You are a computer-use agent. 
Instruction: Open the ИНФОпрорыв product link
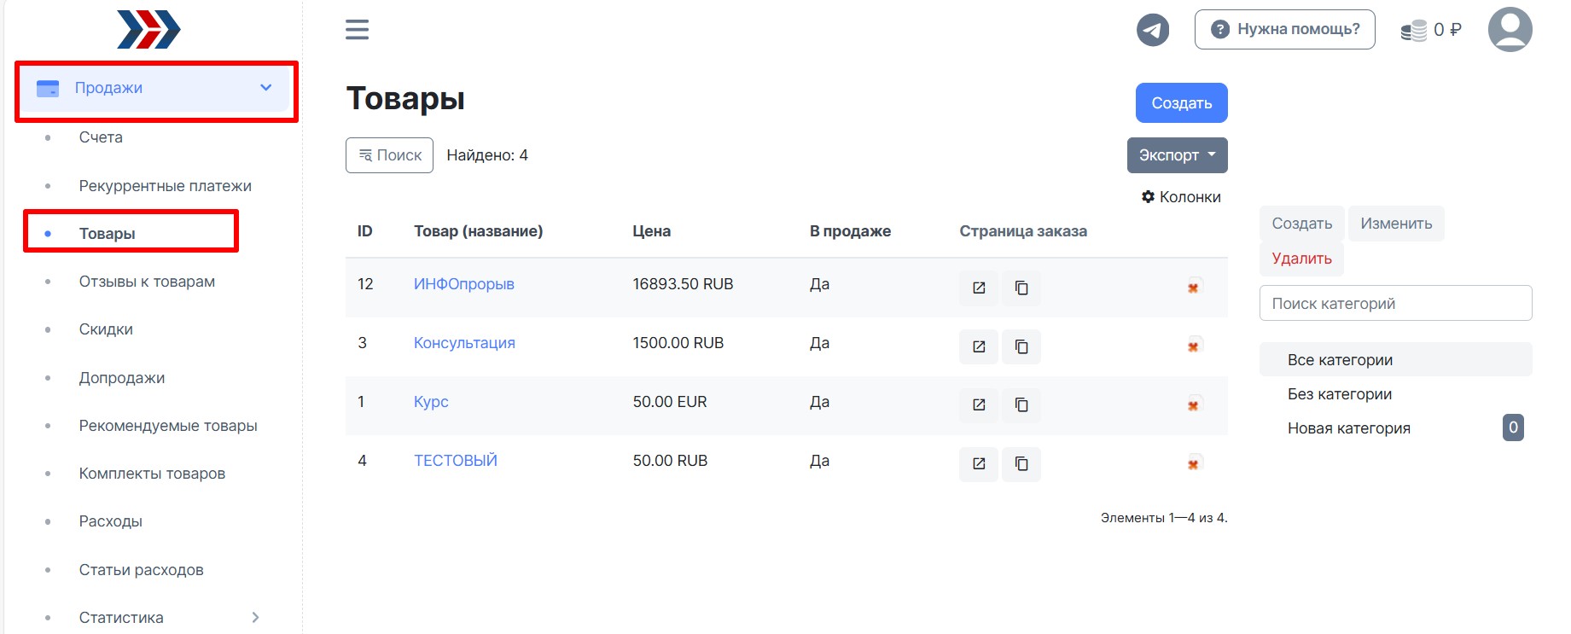point(463,284)
